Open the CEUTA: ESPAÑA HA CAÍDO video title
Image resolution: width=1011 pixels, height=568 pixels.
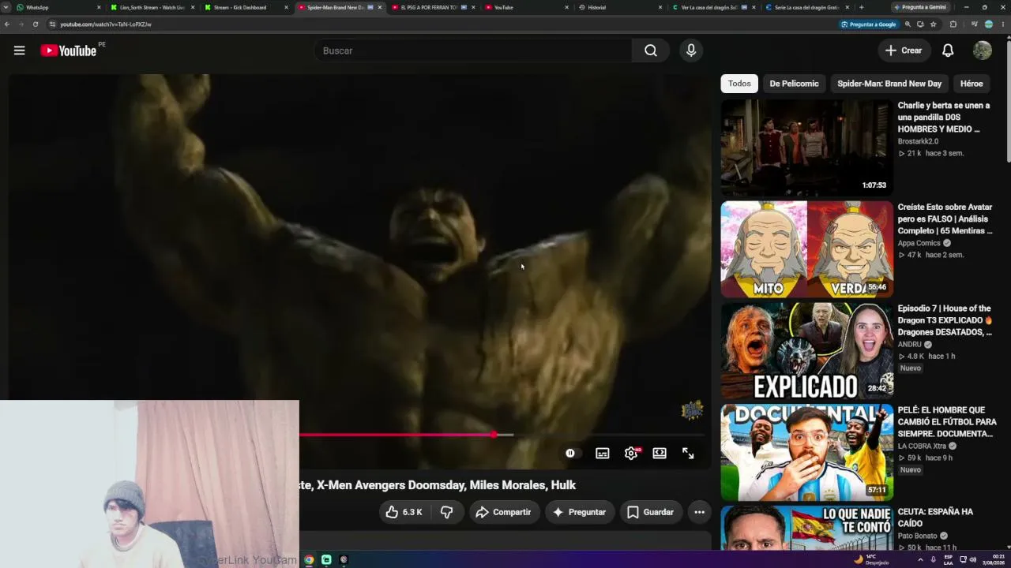[x=934, y=518]
